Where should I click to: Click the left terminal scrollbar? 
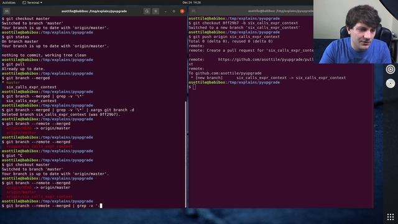pyautogui.click(x=186, y=154)
